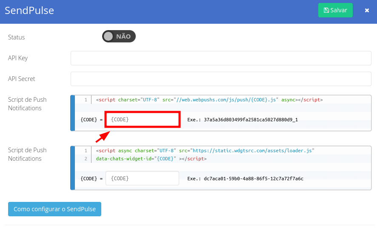The height and width of the screenshot is (232, 377).
Task: Close the SendPulse dialog with the X icon
Action: tap(367, 10)
